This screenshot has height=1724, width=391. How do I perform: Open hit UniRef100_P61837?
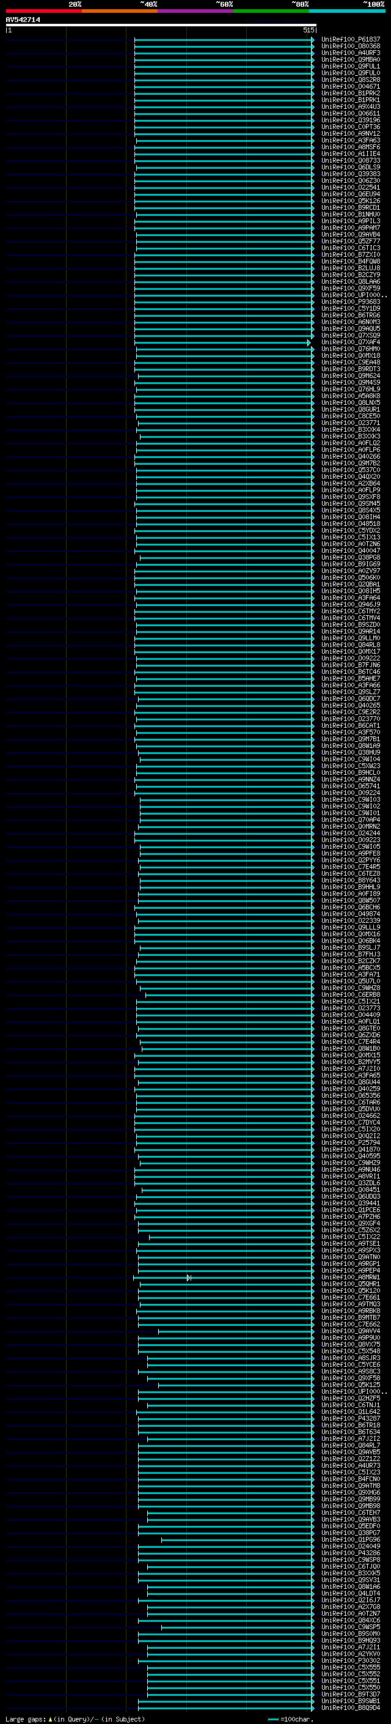(351, 40)
